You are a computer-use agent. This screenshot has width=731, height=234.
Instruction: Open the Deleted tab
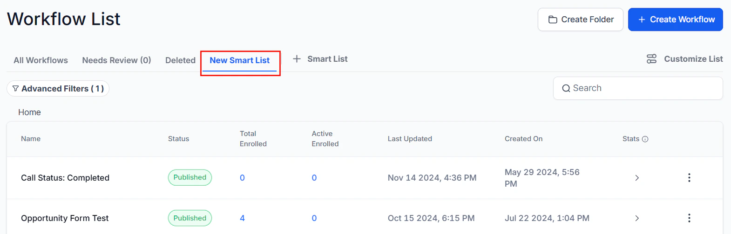tap(180, 60)
